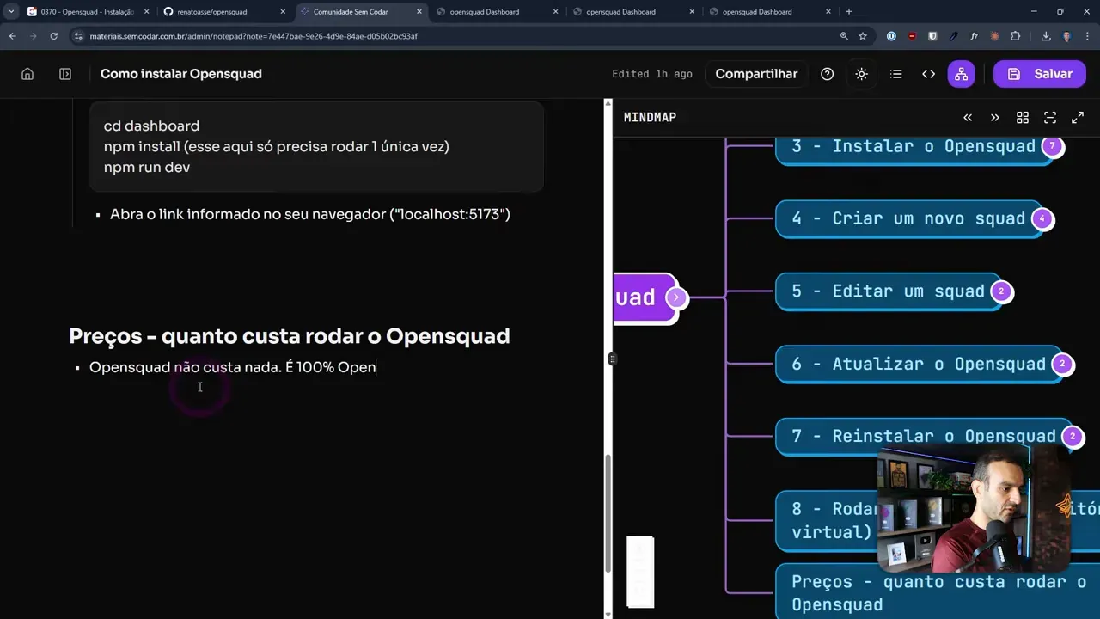This screenshot has width=1100, height=619.
Task: Toggle the sidebar panel icon
Action: [x=65, y=74]
